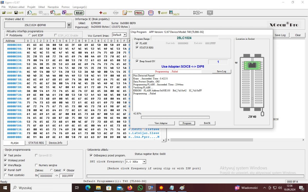Select Całość range radio button
The image size is (308, 192).
(x=52, y=170)
